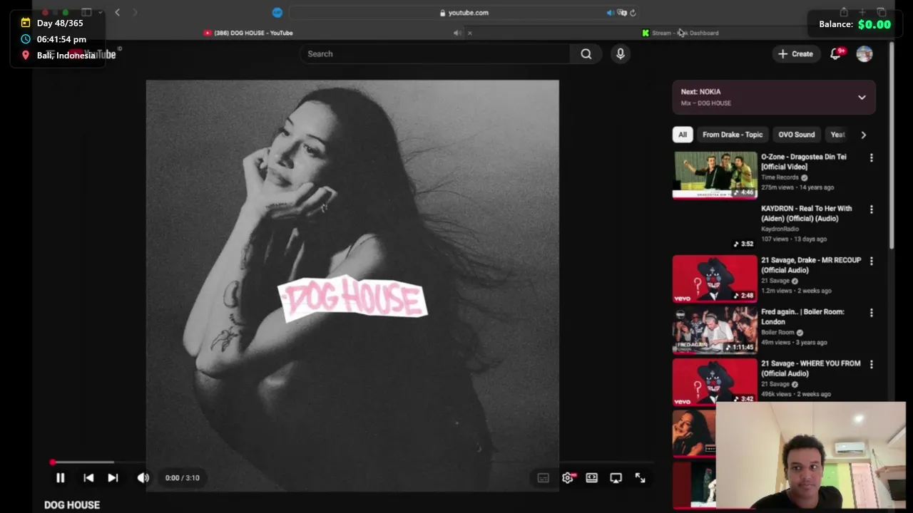This screenshot has height=513, width=913.
Task: Open a new Safari tab
Action: coord(862,12)
